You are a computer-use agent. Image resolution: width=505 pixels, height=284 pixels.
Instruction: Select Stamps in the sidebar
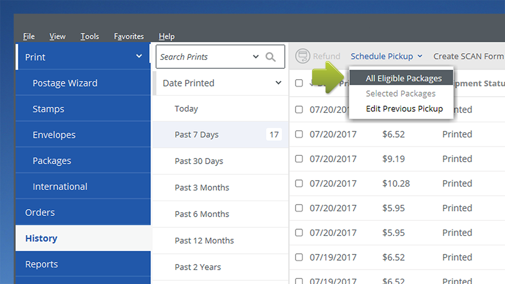tap(83, 109)
